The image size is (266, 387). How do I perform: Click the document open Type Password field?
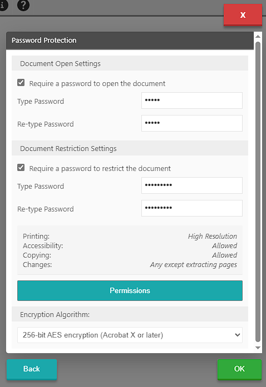point(192,100)
